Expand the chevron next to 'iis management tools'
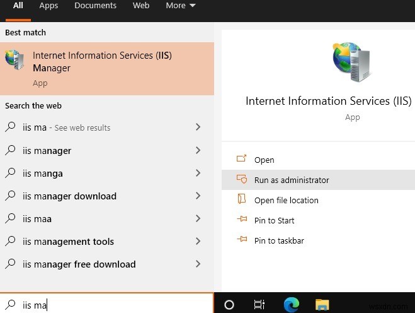The height and width of the screenshot is (313, 415). pyautogui.click(x=198, y=242)
